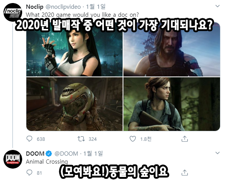Image resolution: width=225 pixels, height=180 pixels.
Task: Open the DOOM display name link
Action: pos(35,153)
